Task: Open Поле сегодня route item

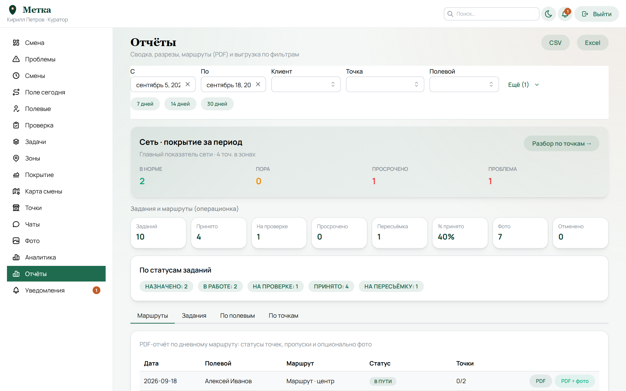Action: 56,92
